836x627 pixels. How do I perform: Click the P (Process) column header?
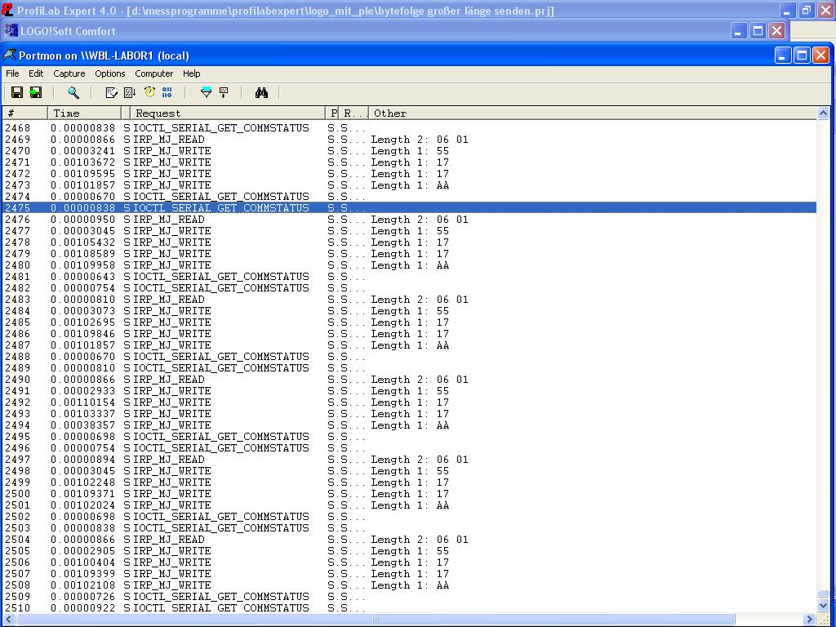pos(333,113)
